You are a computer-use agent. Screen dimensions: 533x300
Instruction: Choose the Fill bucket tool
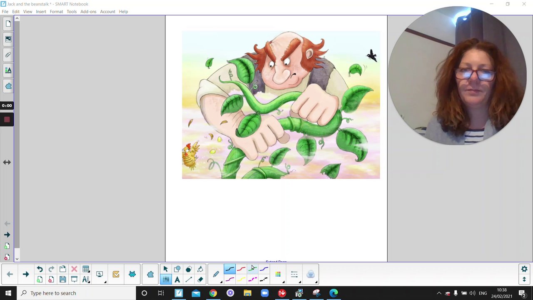pyautogui.click(x=200, y=269)
